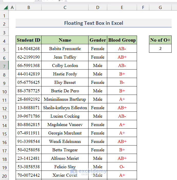The height and width of the screenshot is (180, 177).
Task: Click the Name column header cell
Action: pos(65,40)
